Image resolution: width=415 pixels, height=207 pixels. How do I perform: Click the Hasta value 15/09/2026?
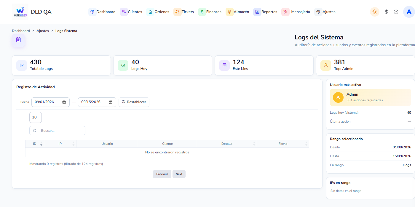(402, 156)
